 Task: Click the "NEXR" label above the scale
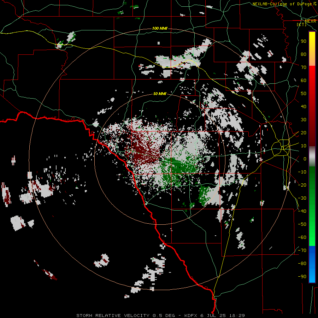pos(311,21)
